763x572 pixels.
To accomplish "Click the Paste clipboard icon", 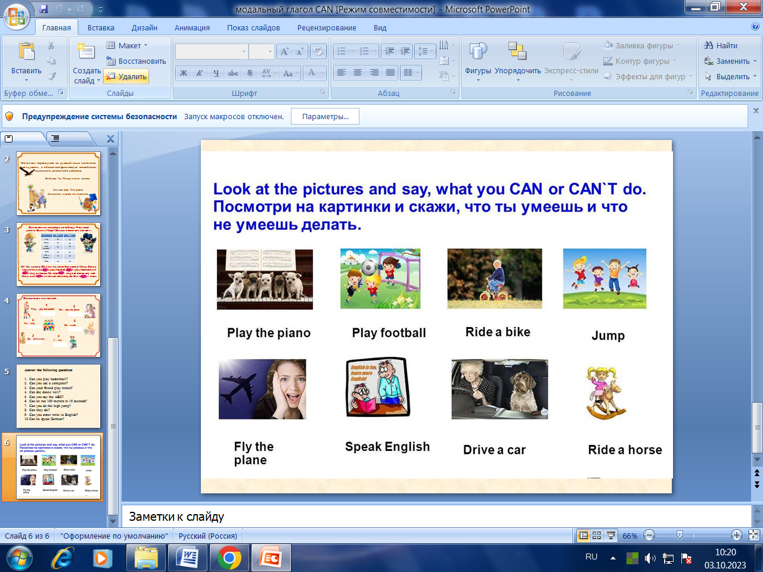I will coord(26,52).
